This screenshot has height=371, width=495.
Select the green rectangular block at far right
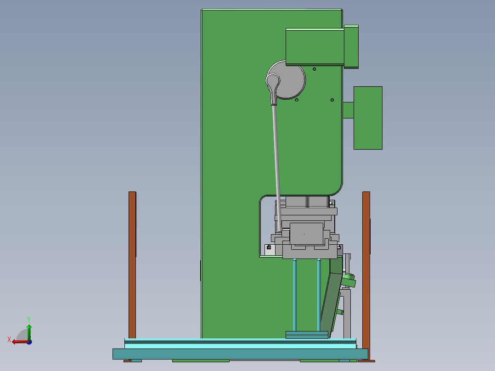pyautogui.click(x=368, y=118)
